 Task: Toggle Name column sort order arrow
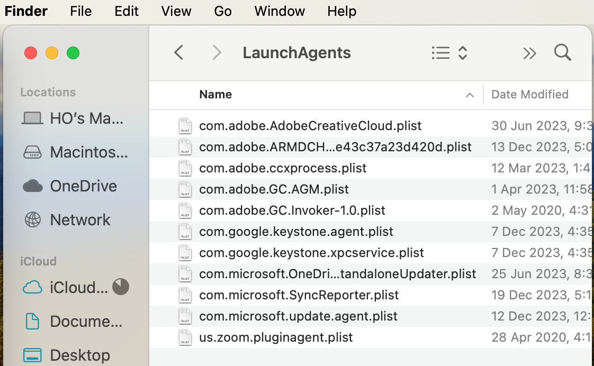[469, 95]
